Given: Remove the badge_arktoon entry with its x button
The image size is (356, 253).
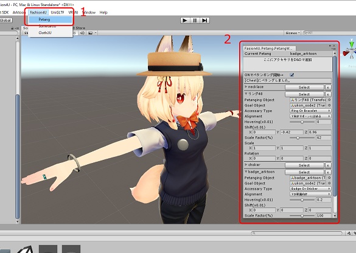Looking at the screenshot, I should pos(327,172).
